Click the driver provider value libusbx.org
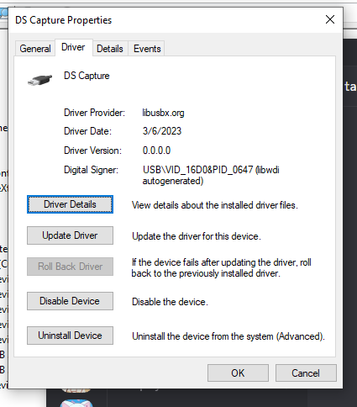This screenshot has height=407, width=357. [x=163, y=113]
